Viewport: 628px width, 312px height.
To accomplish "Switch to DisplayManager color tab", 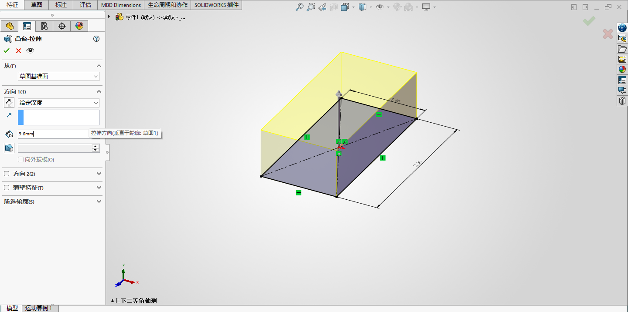I will point(79,26).
